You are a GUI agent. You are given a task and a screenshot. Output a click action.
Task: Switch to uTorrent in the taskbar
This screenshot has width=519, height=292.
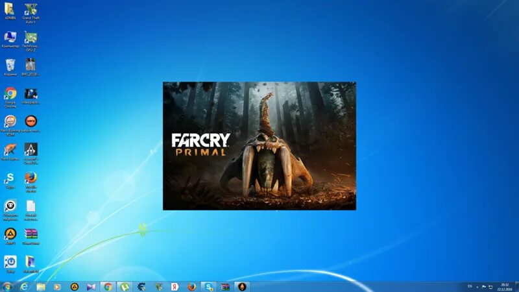pos(125,287)
